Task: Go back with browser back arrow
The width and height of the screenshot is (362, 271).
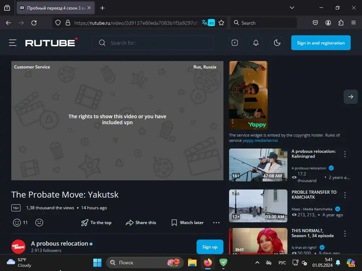Action: coord(8,23)
